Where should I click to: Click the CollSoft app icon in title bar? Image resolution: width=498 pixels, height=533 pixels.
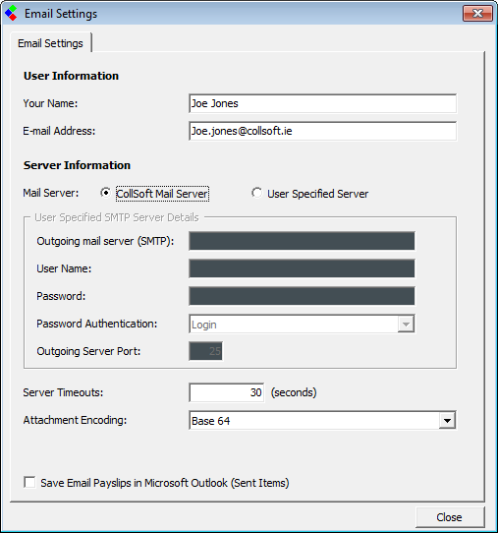click(x=11, y=13)
